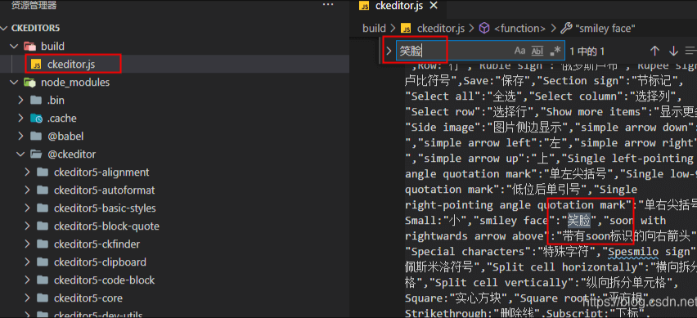Click the JS icon on ckeditor.js tab
This screenshot has height=318, width=697.
click(x=364, y=6)
